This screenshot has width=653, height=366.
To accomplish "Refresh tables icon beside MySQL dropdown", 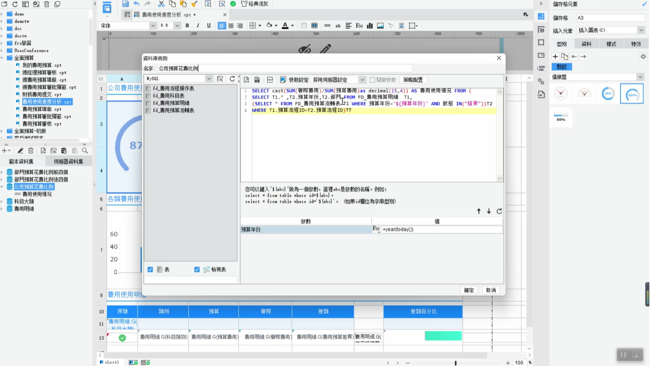I will (x=232, y=79).
